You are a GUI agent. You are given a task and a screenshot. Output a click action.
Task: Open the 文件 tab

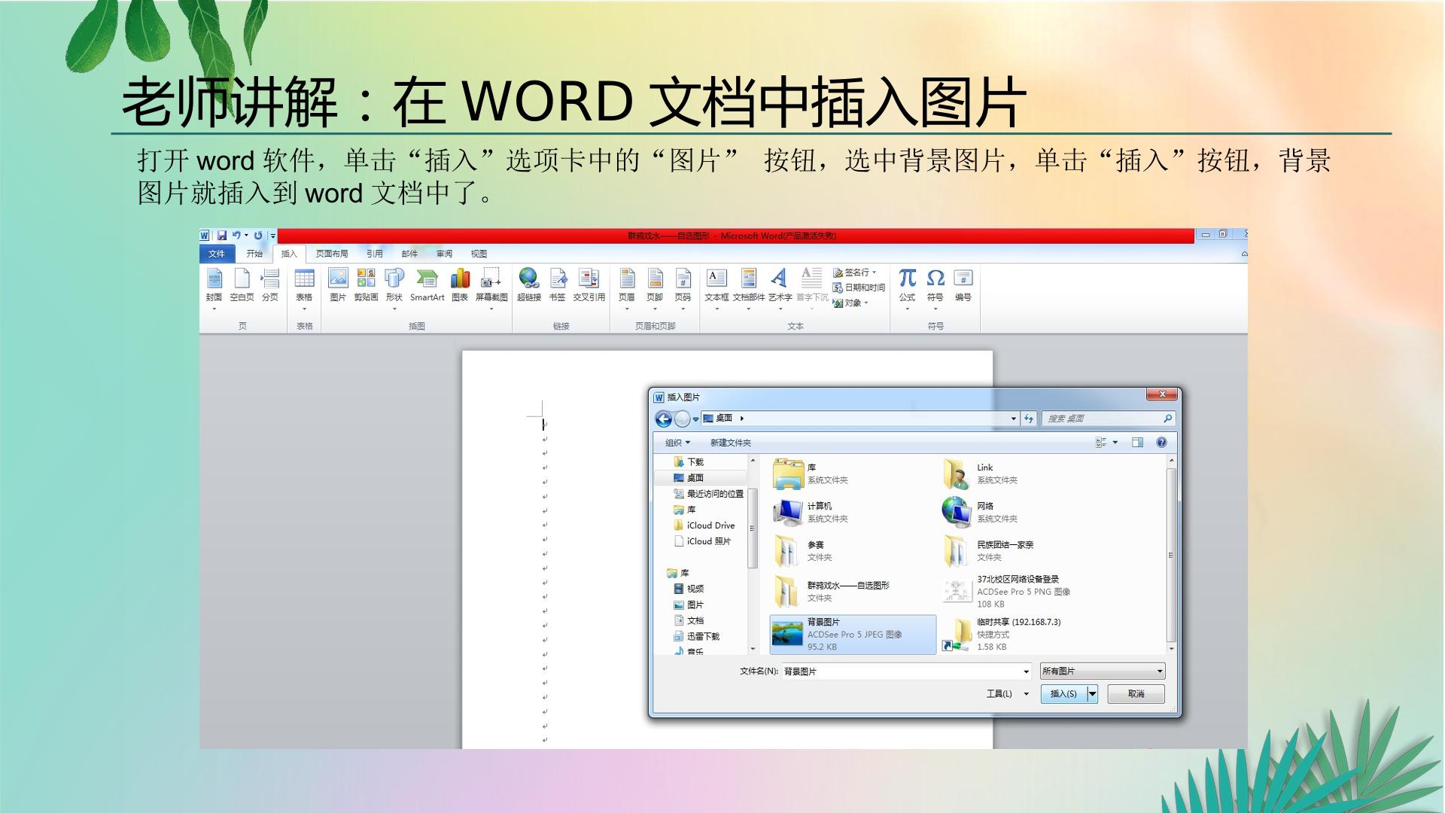click(217, 254)
